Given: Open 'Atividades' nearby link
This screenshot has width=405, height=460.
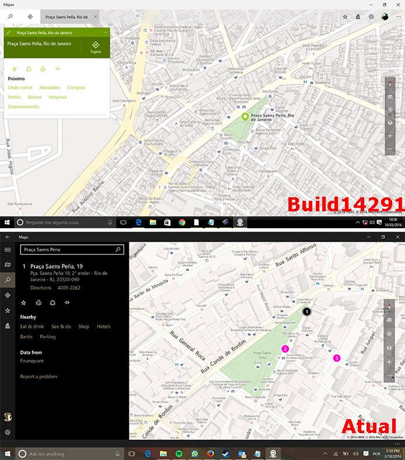Looking at the screenshot, I should tap(50, 88).
